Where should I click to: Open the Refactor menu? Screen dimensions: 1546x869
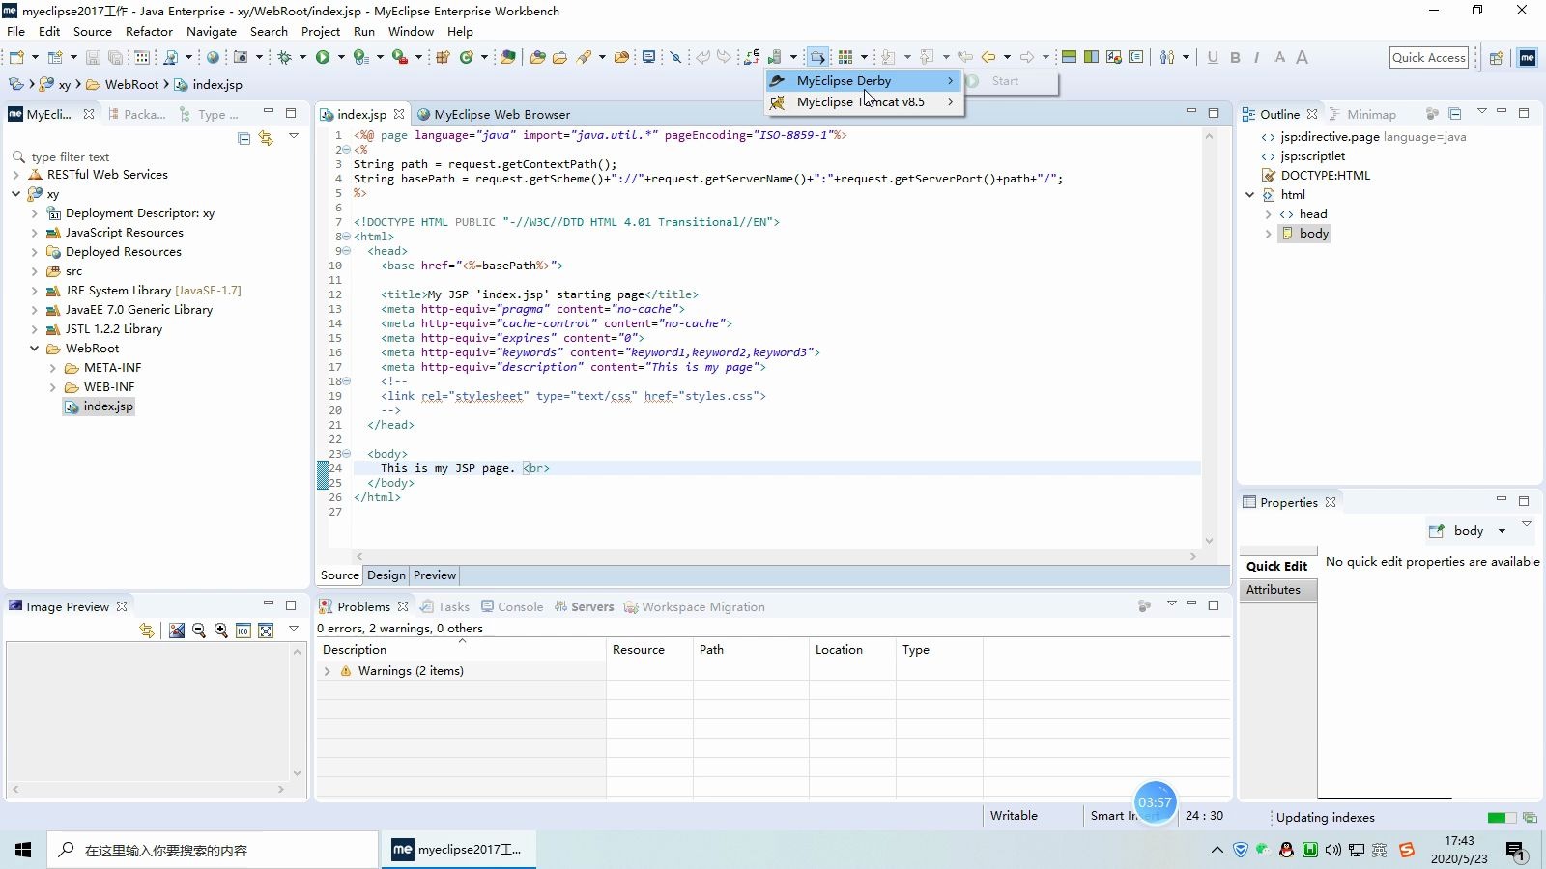[149, 32]
